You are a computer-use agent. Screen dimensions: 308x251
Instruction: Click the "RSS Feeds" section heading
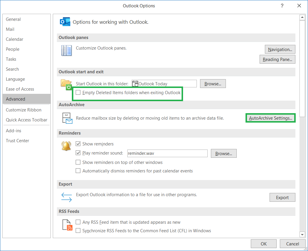click(x=69, y=211)
